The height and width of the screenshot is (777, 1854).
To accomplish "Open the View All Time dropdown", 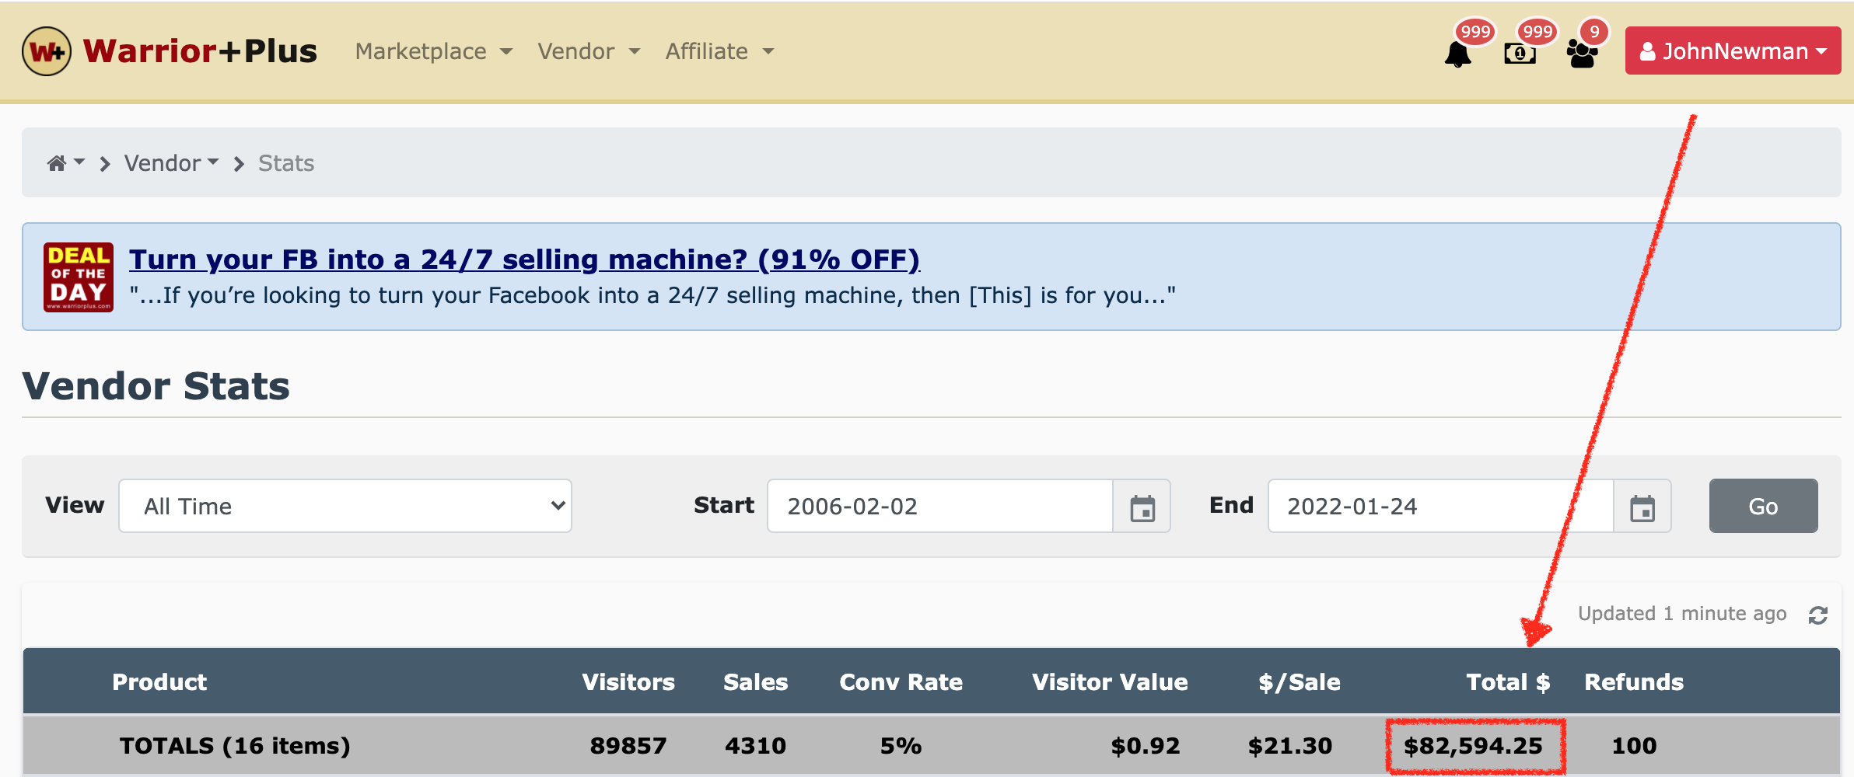I will click(x=345, y=506).
